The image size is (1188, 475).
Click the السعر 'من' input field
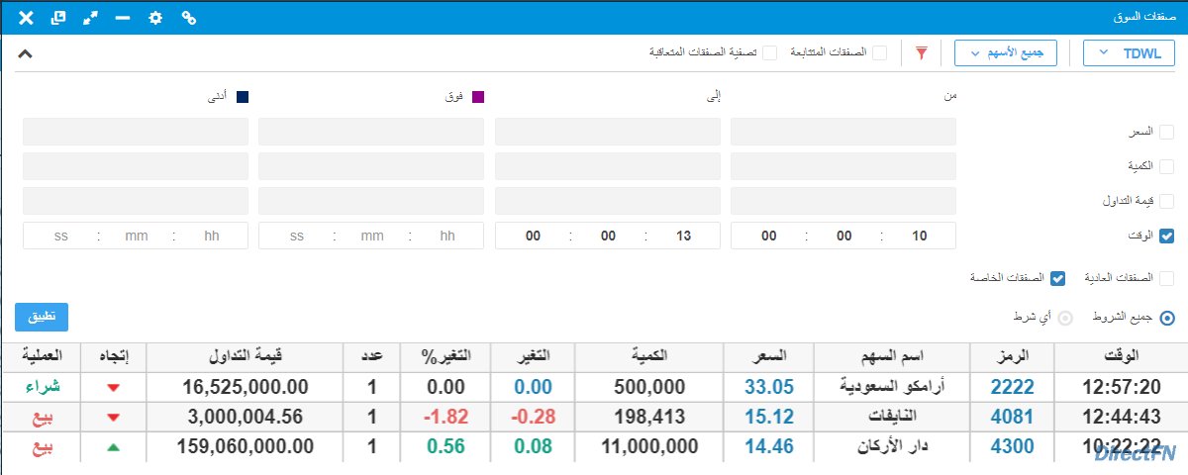[843, 132]
